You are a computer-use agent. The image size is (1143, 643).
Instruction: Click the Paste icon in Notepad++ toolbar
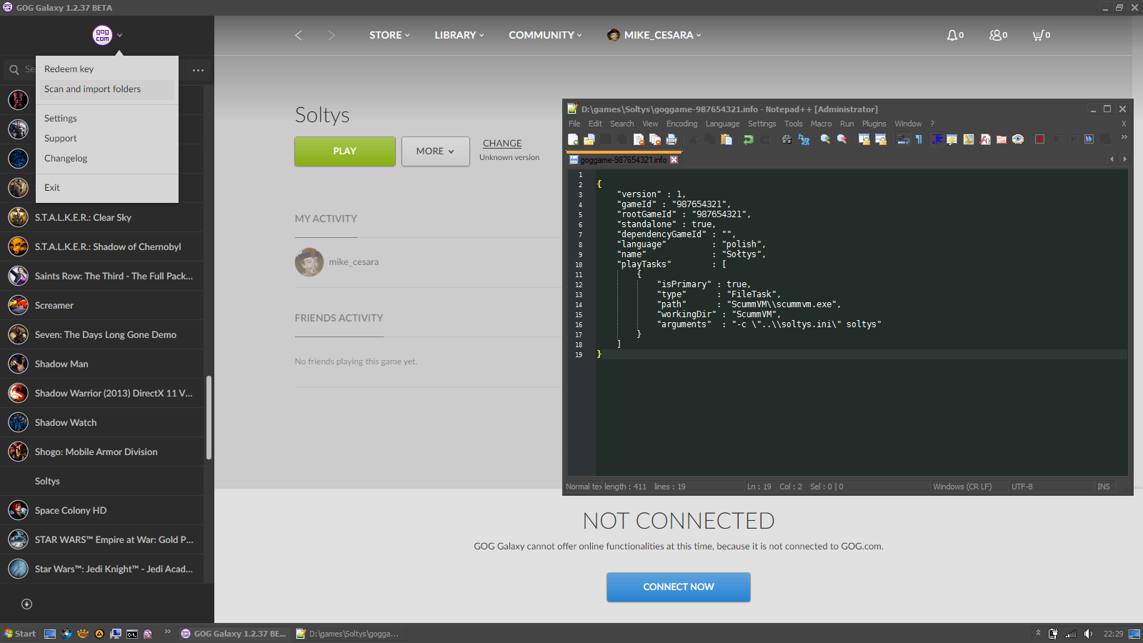[727, 139]
